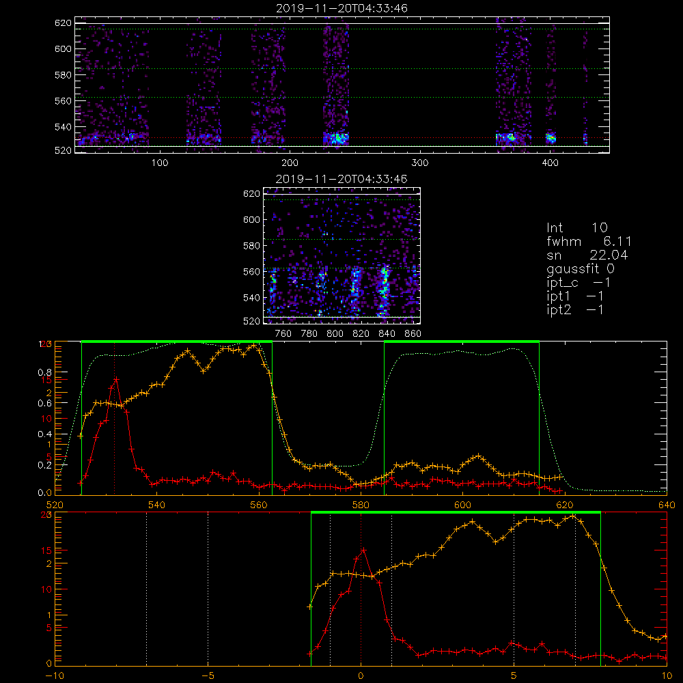Click x-axis label 760 on middle spectrogram
683x683 pixels.
click(283, 334)
